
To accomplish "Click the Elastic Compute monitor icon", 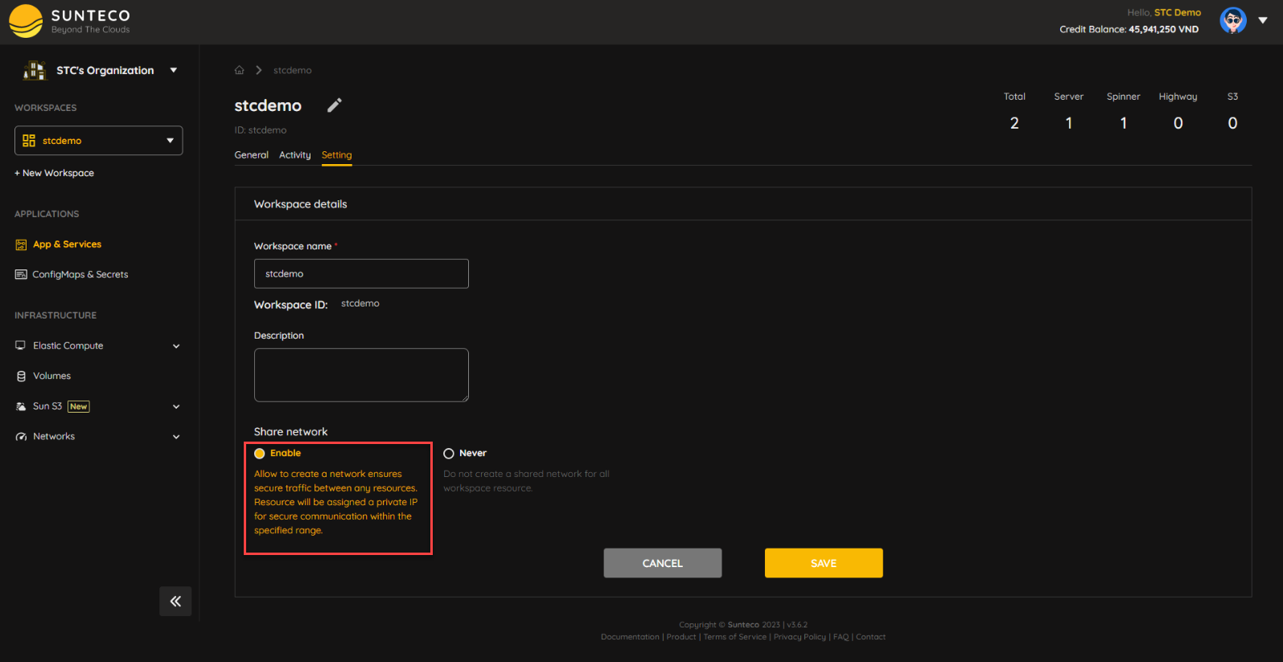I will [21, 346].
